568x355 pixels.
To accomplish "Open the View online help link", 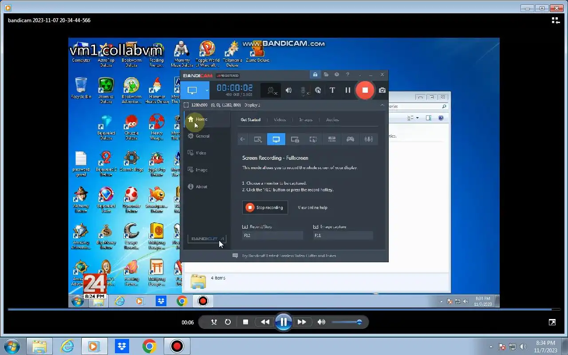I will 312,208.
